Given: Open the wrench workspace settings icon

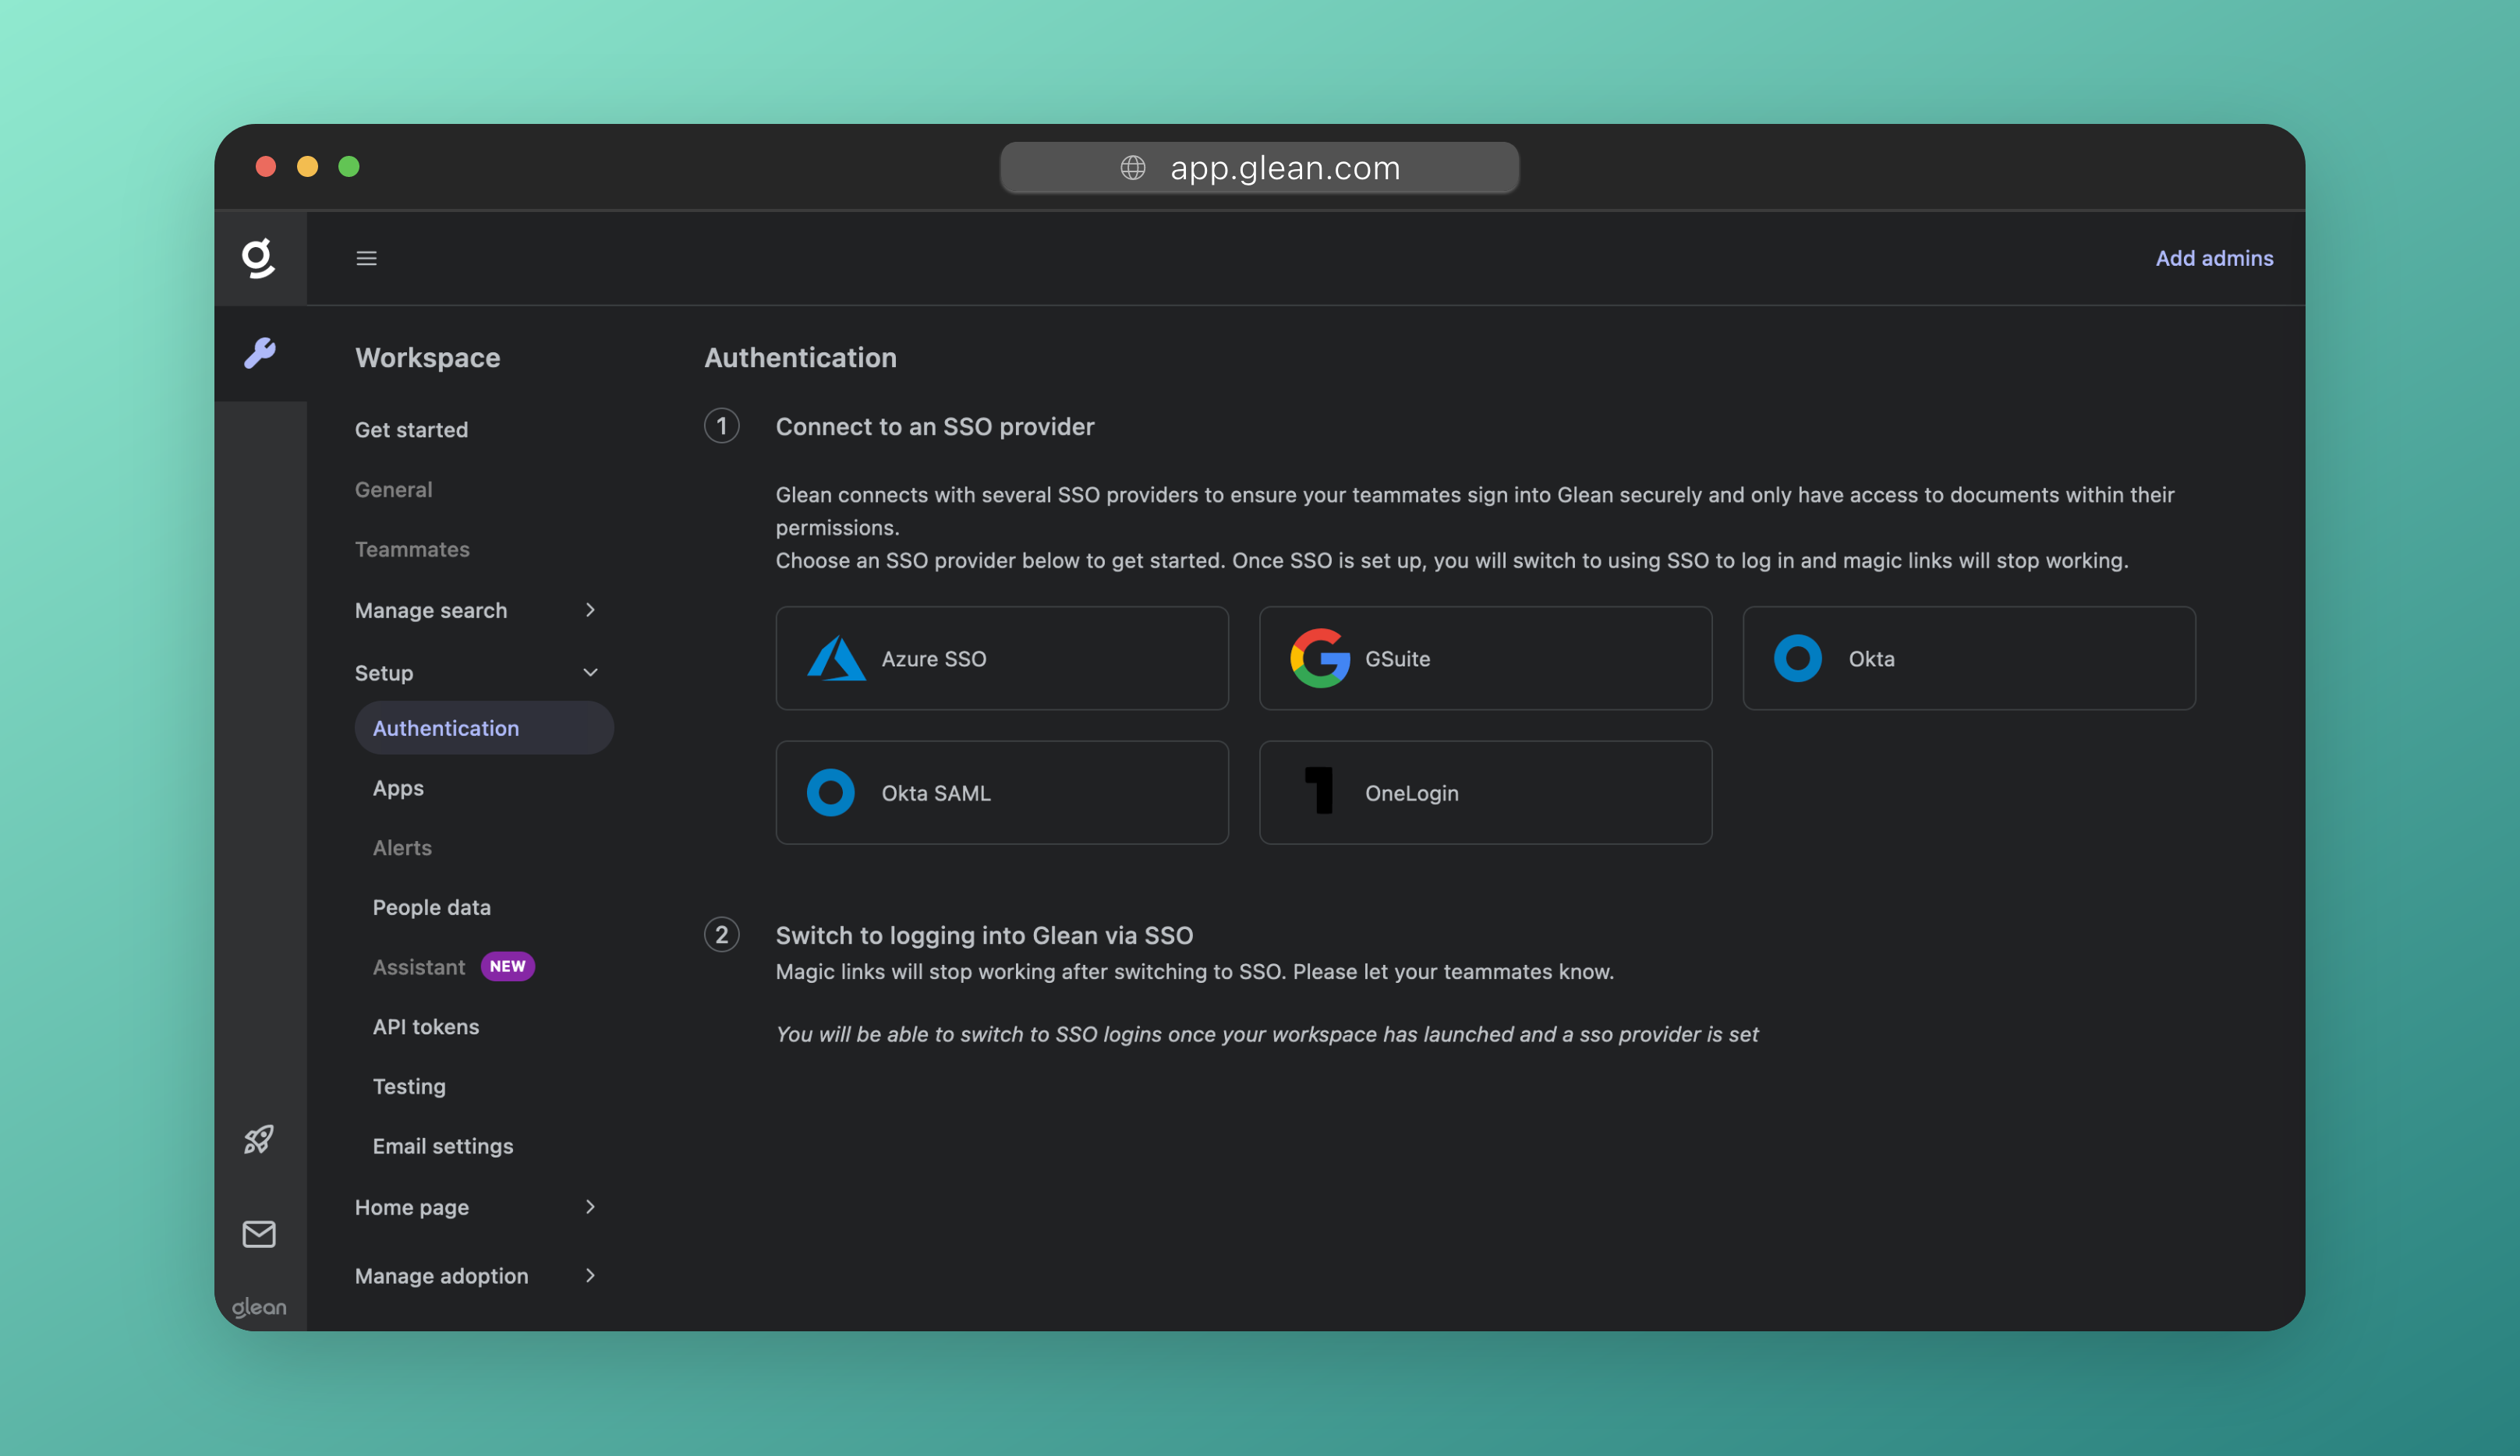Looking at the screenshot, I should (259, 353).
